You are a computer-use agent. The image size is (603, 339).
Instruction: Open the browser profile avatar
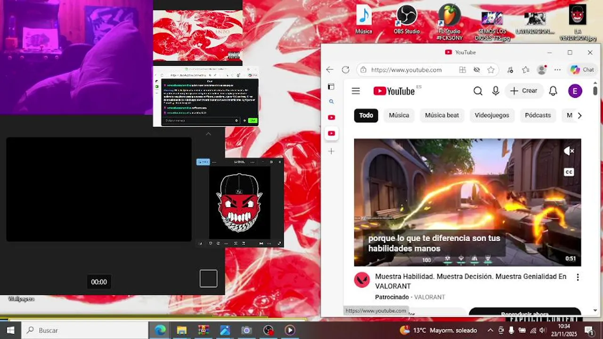pyautogui.click(x=542, y=70)
